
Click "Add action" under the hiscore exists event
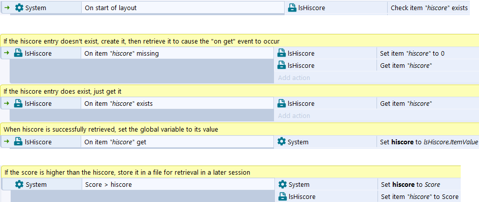[294, 116]
